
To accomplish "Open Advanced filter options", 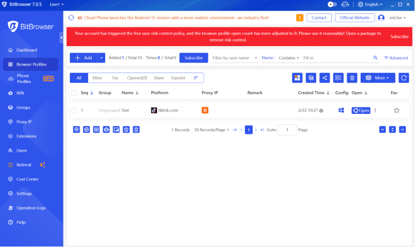I will (x=396, y=58).
